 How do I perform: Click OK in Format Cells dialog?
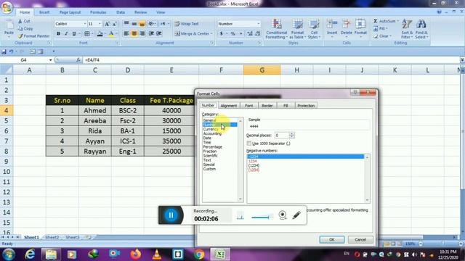[332, 240]
